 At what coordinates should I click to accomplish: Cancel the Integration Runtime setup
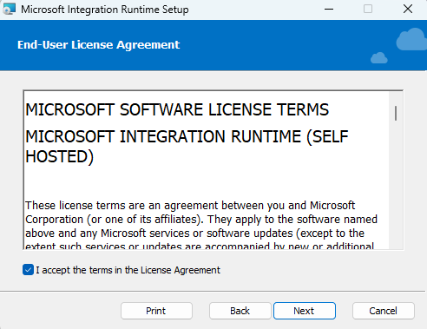point(383,311)
